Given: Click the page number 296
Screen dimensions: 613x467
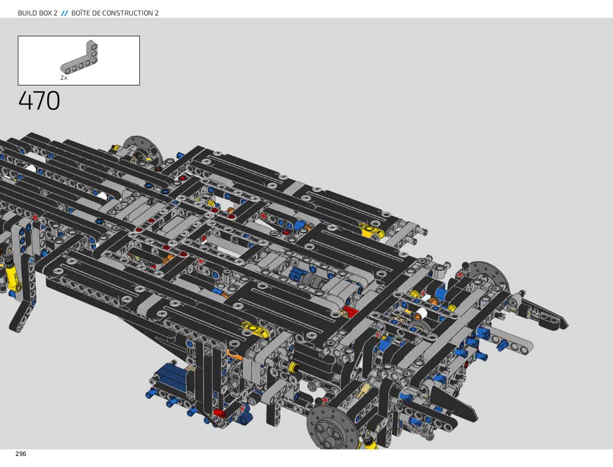Looking at the screenshot, I should (21, 454).
